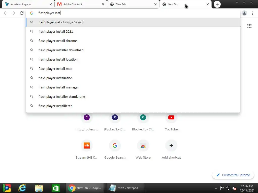This screenshot has width=258, height=193.
Task: Choose suggestion 'flash player installation'
Action: [x=133, y=78]
